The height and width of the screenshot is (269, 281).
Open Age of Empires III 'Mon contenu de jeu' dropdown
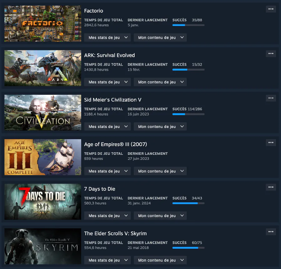click(160, 171)
